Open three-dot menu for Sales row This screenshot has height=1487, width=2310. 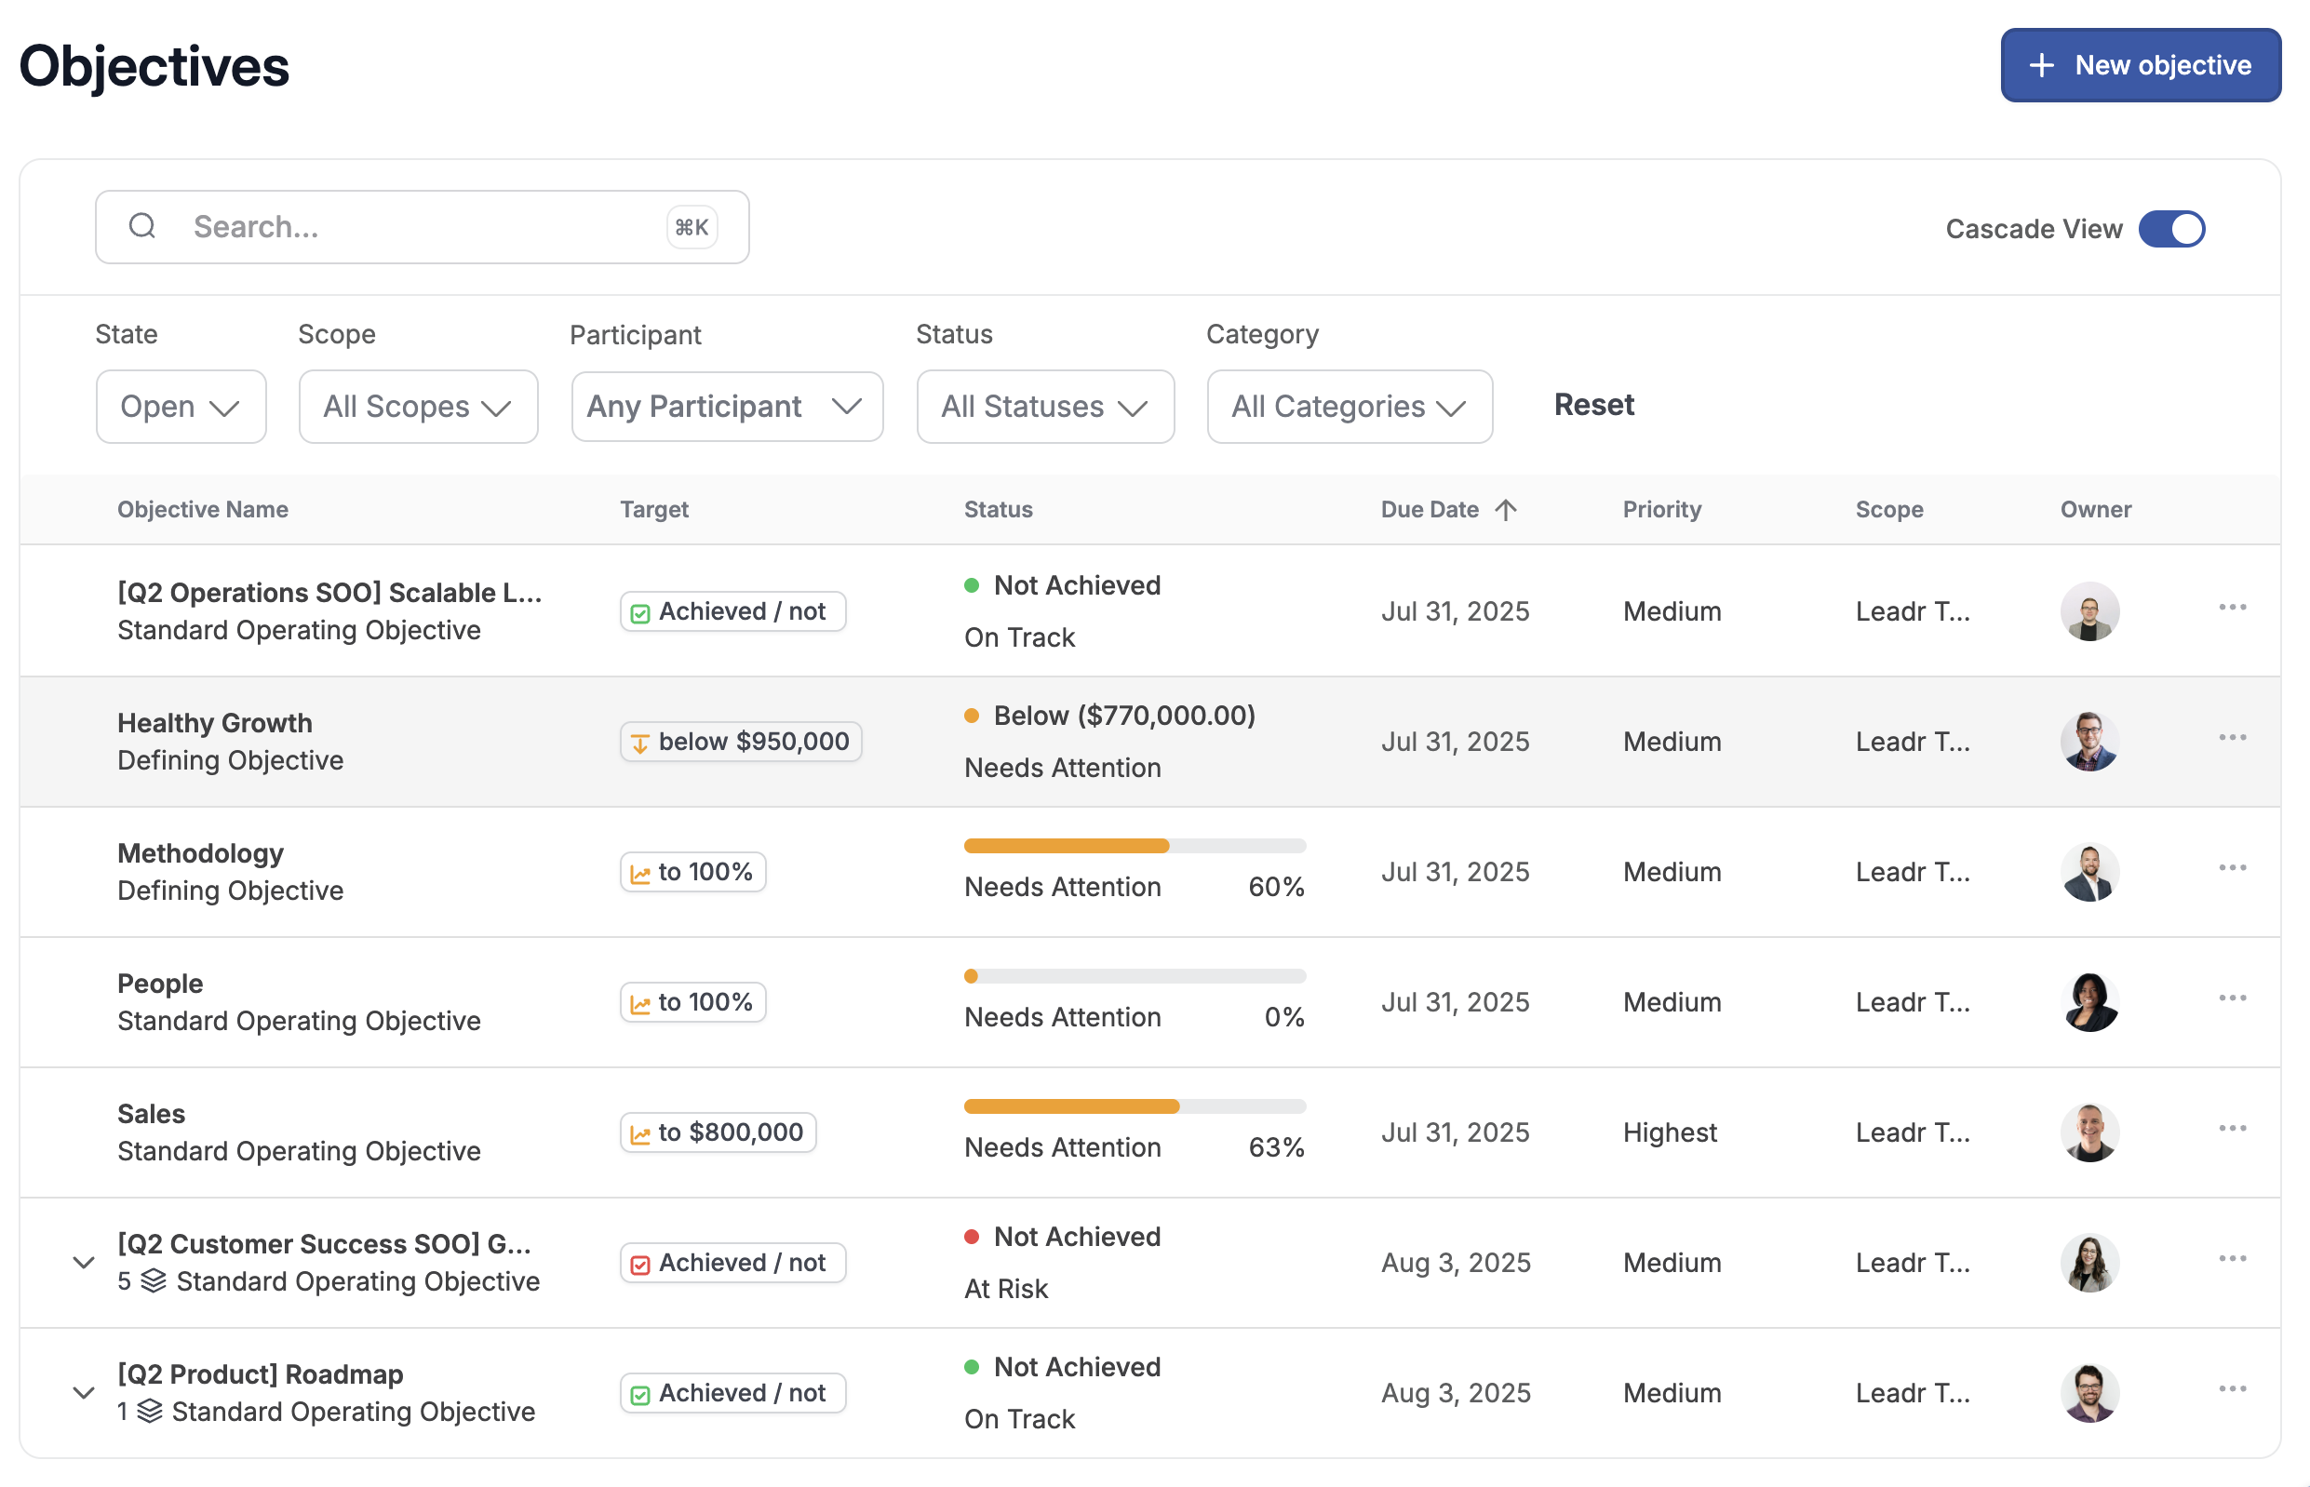pos(2231,1128)
